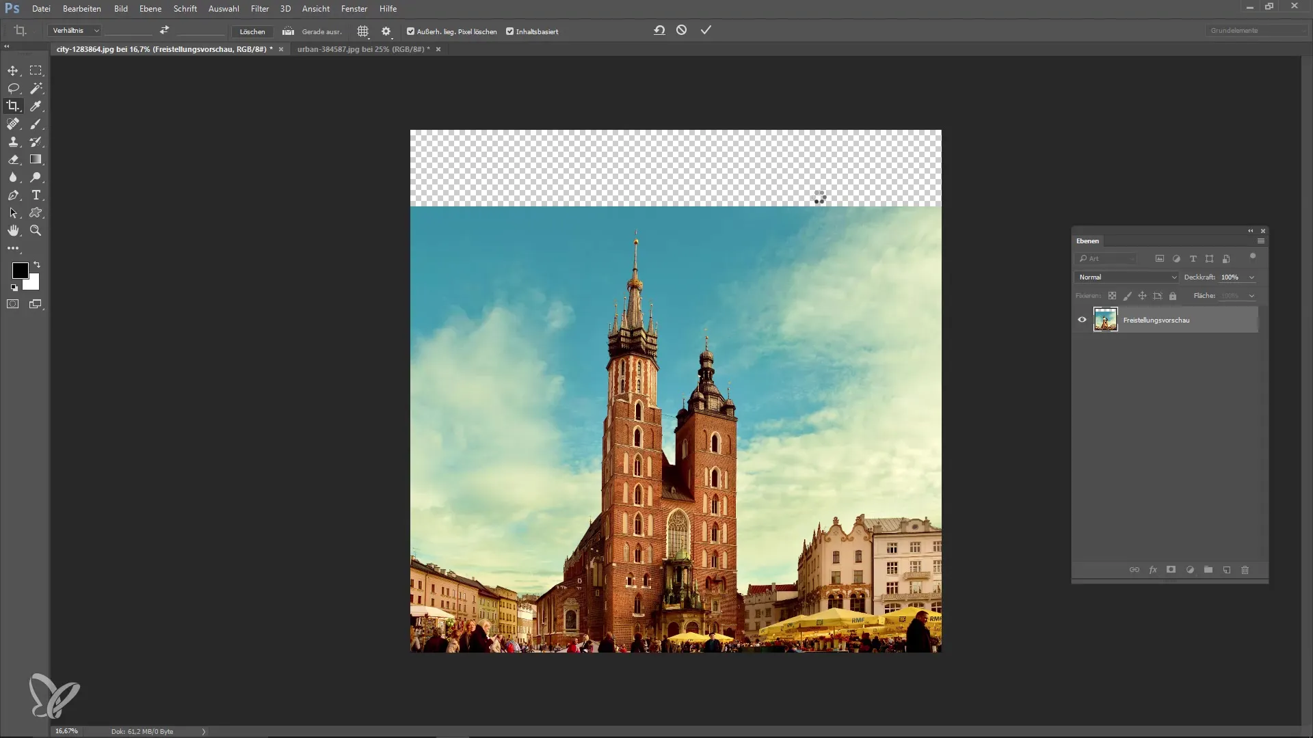The height and width of the screenshot is (738, 1313).
Task: Toggle the layer filtering switch
Action: tap(1253, 256)
